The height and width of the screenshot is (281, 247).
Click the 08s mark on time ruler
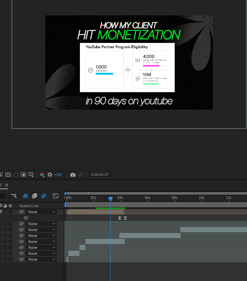pos(174,198)
